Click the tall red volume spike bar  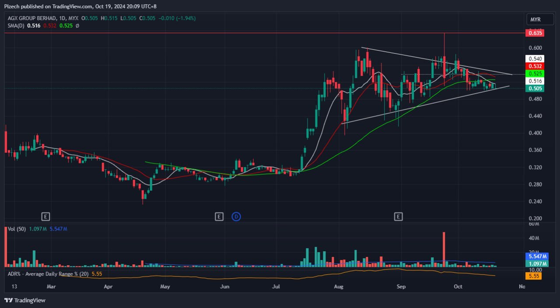[444, 249]
